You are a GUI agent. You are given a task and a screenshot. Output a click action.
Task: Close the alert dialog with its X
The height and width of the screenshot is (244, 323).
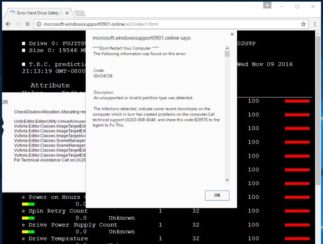coord(232,34)
